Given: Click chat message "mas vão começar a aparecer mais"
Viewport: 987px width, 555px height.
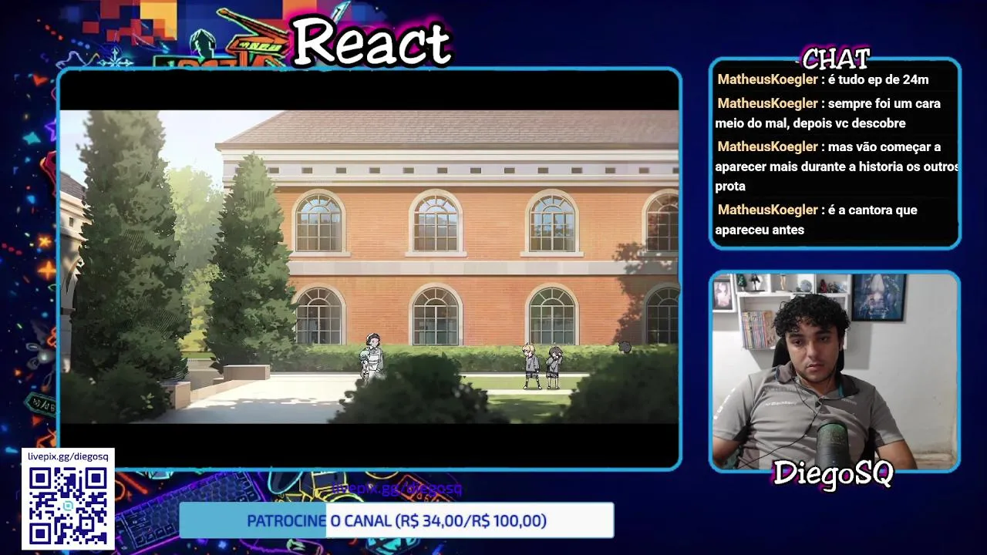Looking at the screenshot, I should tap(836, 166).
